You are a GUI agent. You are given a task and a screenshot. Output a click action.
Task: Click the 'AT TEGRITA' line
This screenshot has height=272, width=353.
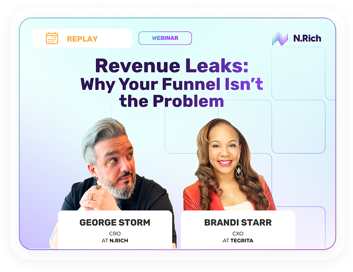[x=238, y=240]
